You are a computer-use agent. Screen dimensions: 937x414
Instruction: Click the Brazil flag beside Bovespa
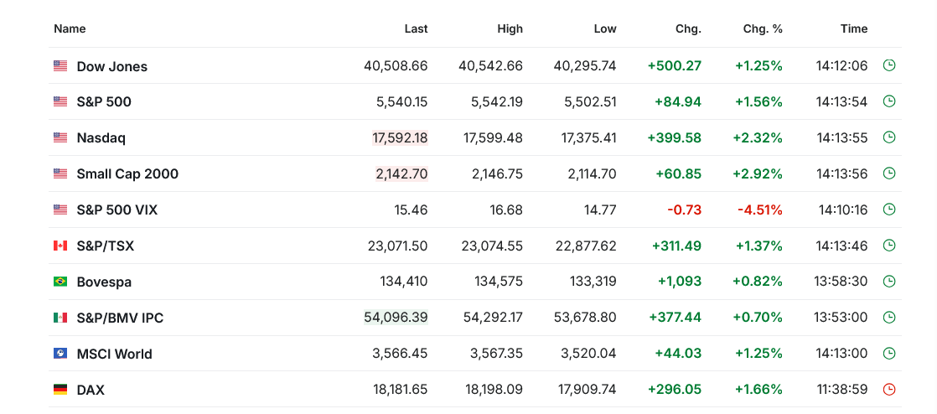(60, 282)
